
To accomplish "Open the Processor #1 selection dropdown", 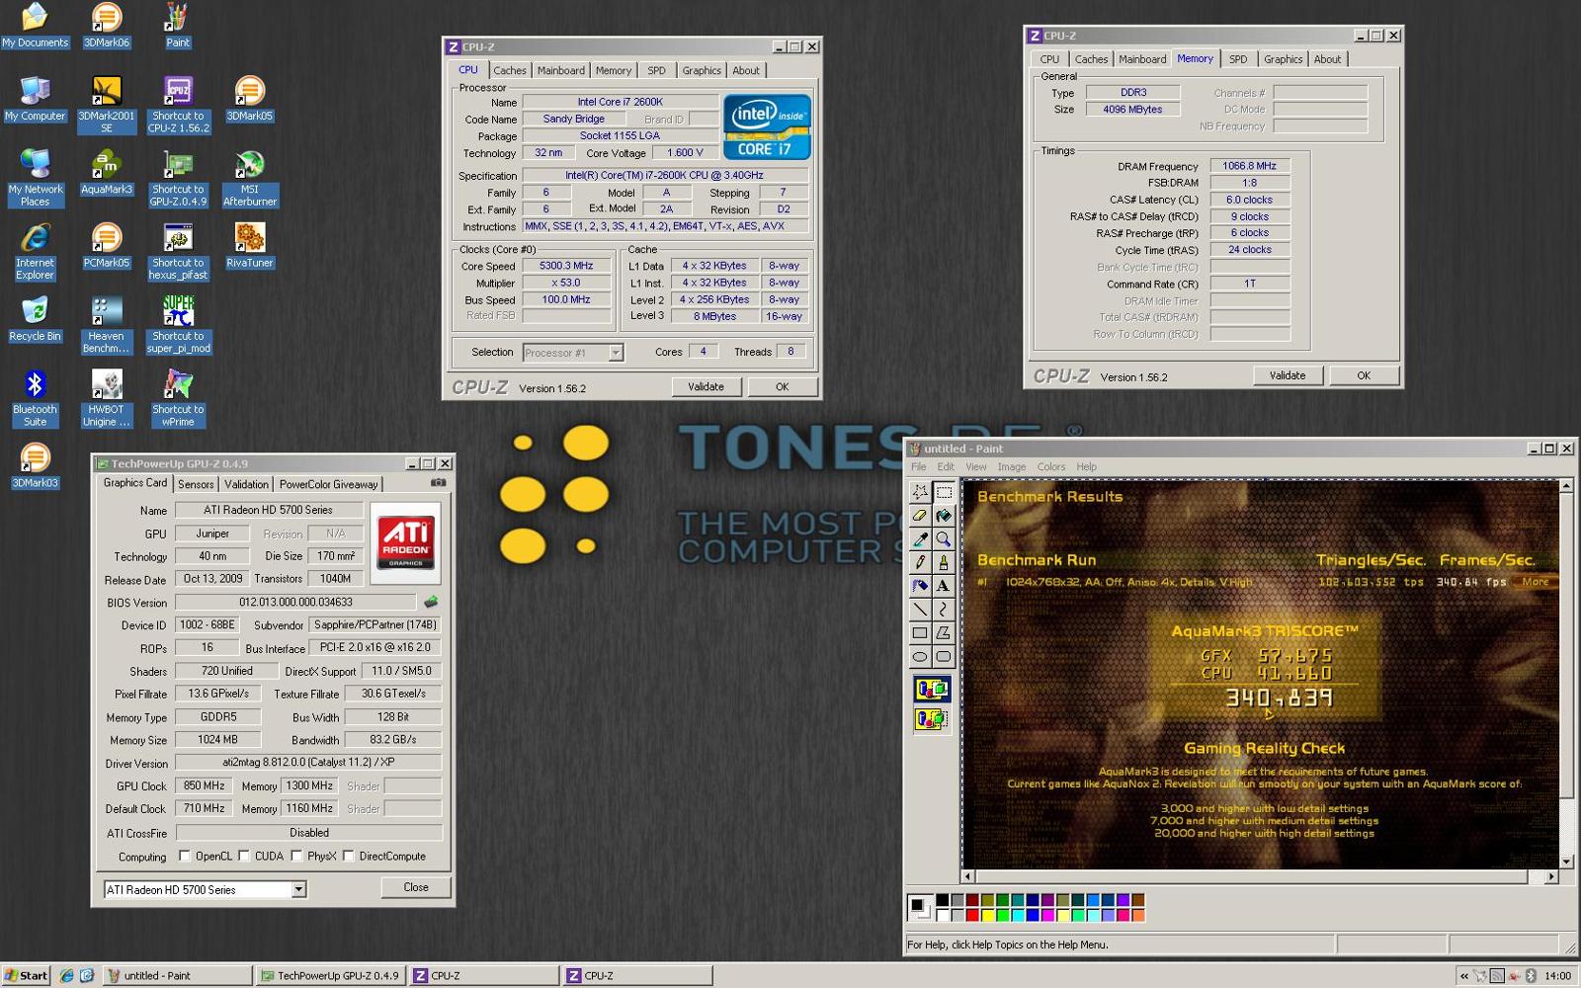I will [616, 353].
